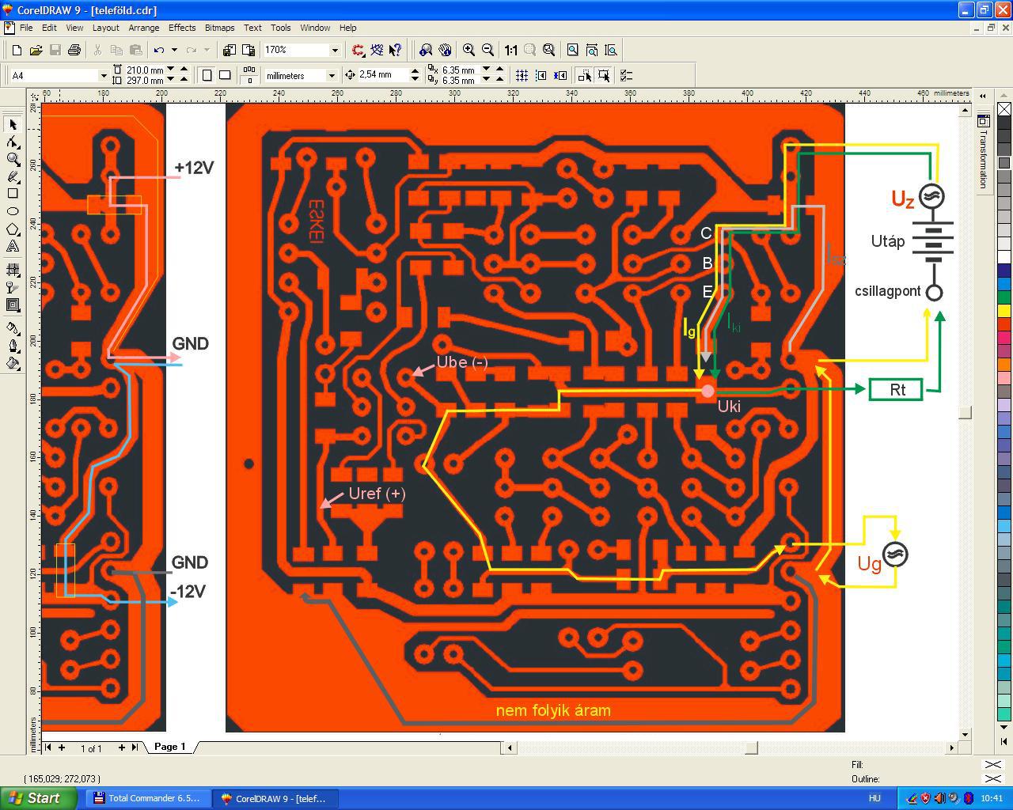
Task: Increase the 2,54 mm nudge offset
Action: pos(415,71)
